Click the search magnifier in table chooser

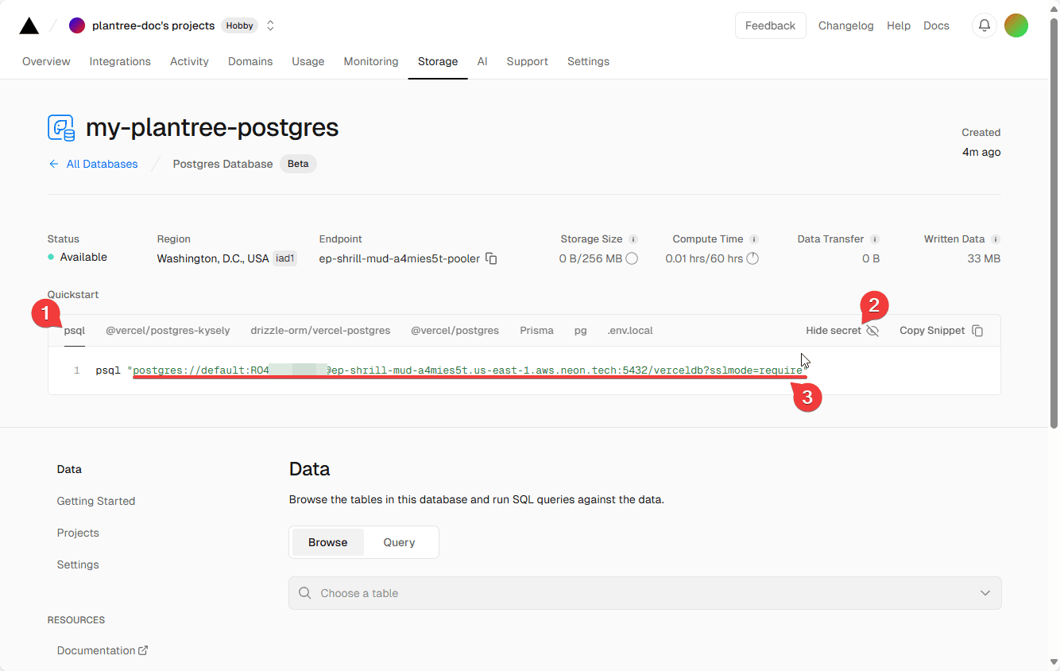click(x=304, y=593)
